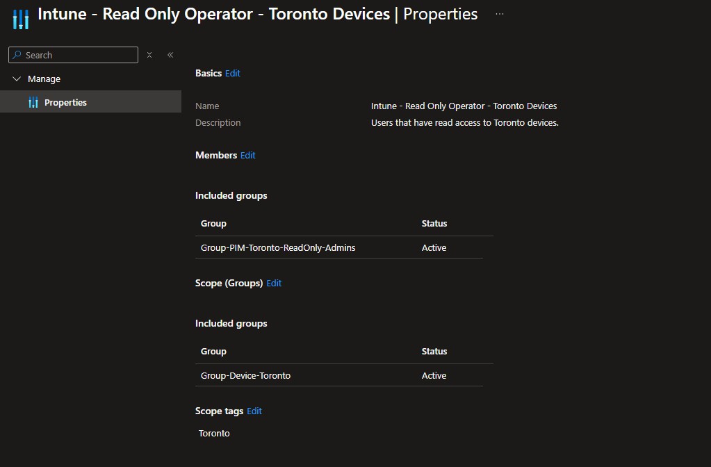This screenshot has height=467, width=711.
Task: Open the more options ellipsis in header
Action: coord(500,14)
